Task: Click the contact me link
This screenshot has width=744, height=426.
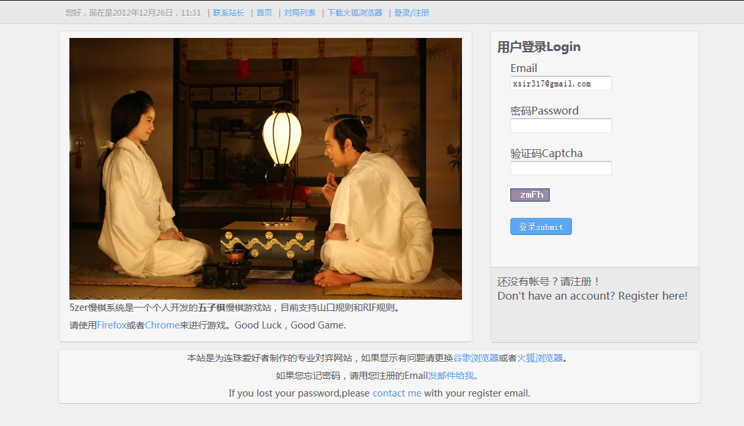Action: [397, 393]
